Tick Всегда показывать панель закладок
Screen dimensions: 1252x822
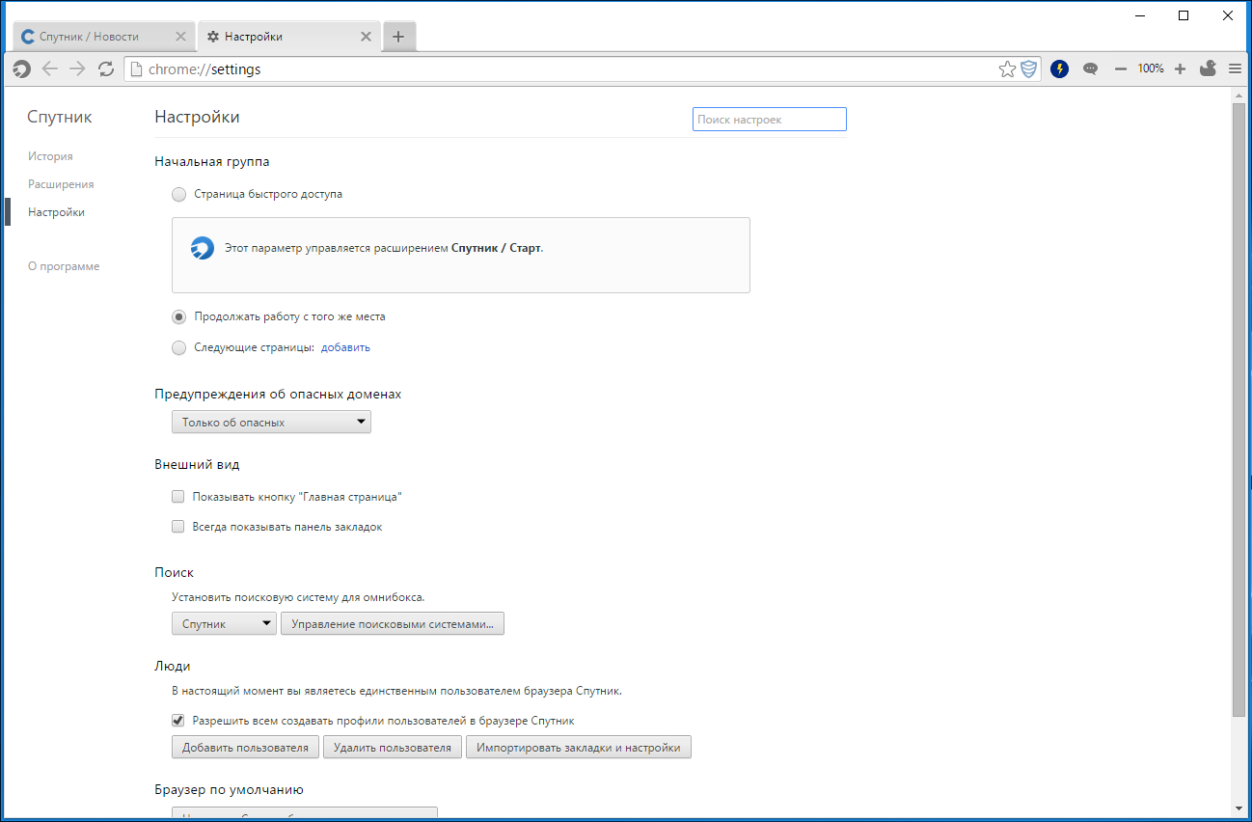coord(177,527)
